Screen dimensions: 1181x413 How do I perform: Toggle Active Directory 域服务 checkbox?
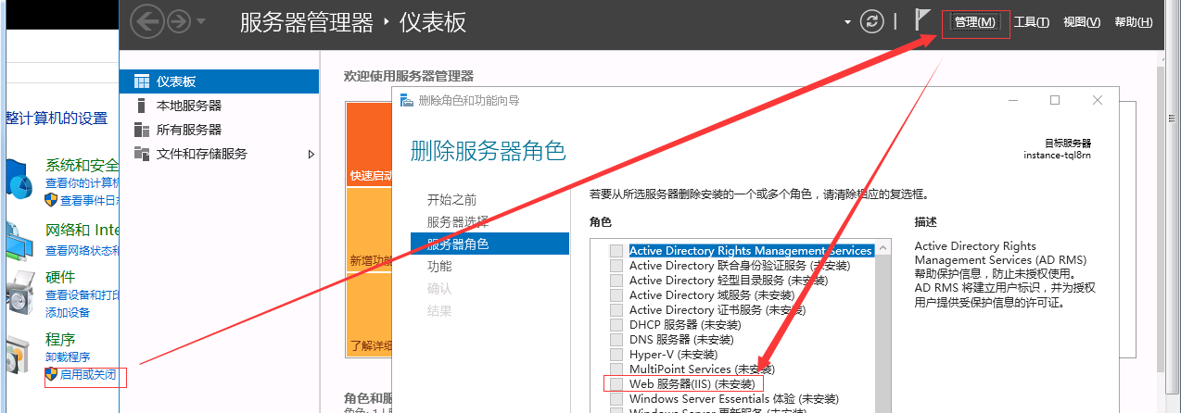616,295
